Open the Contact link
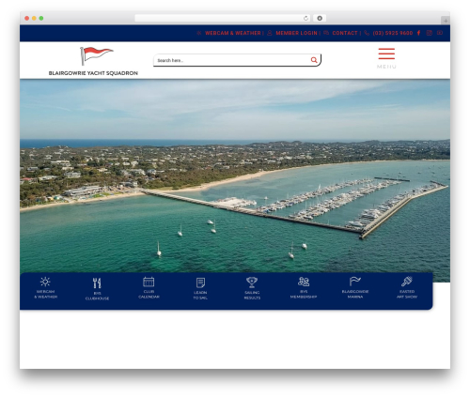470x397 pixels. (x=345, y=33)
